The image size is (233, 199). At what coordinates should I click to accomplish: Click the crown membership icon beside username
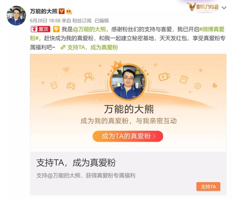point(69,11)
